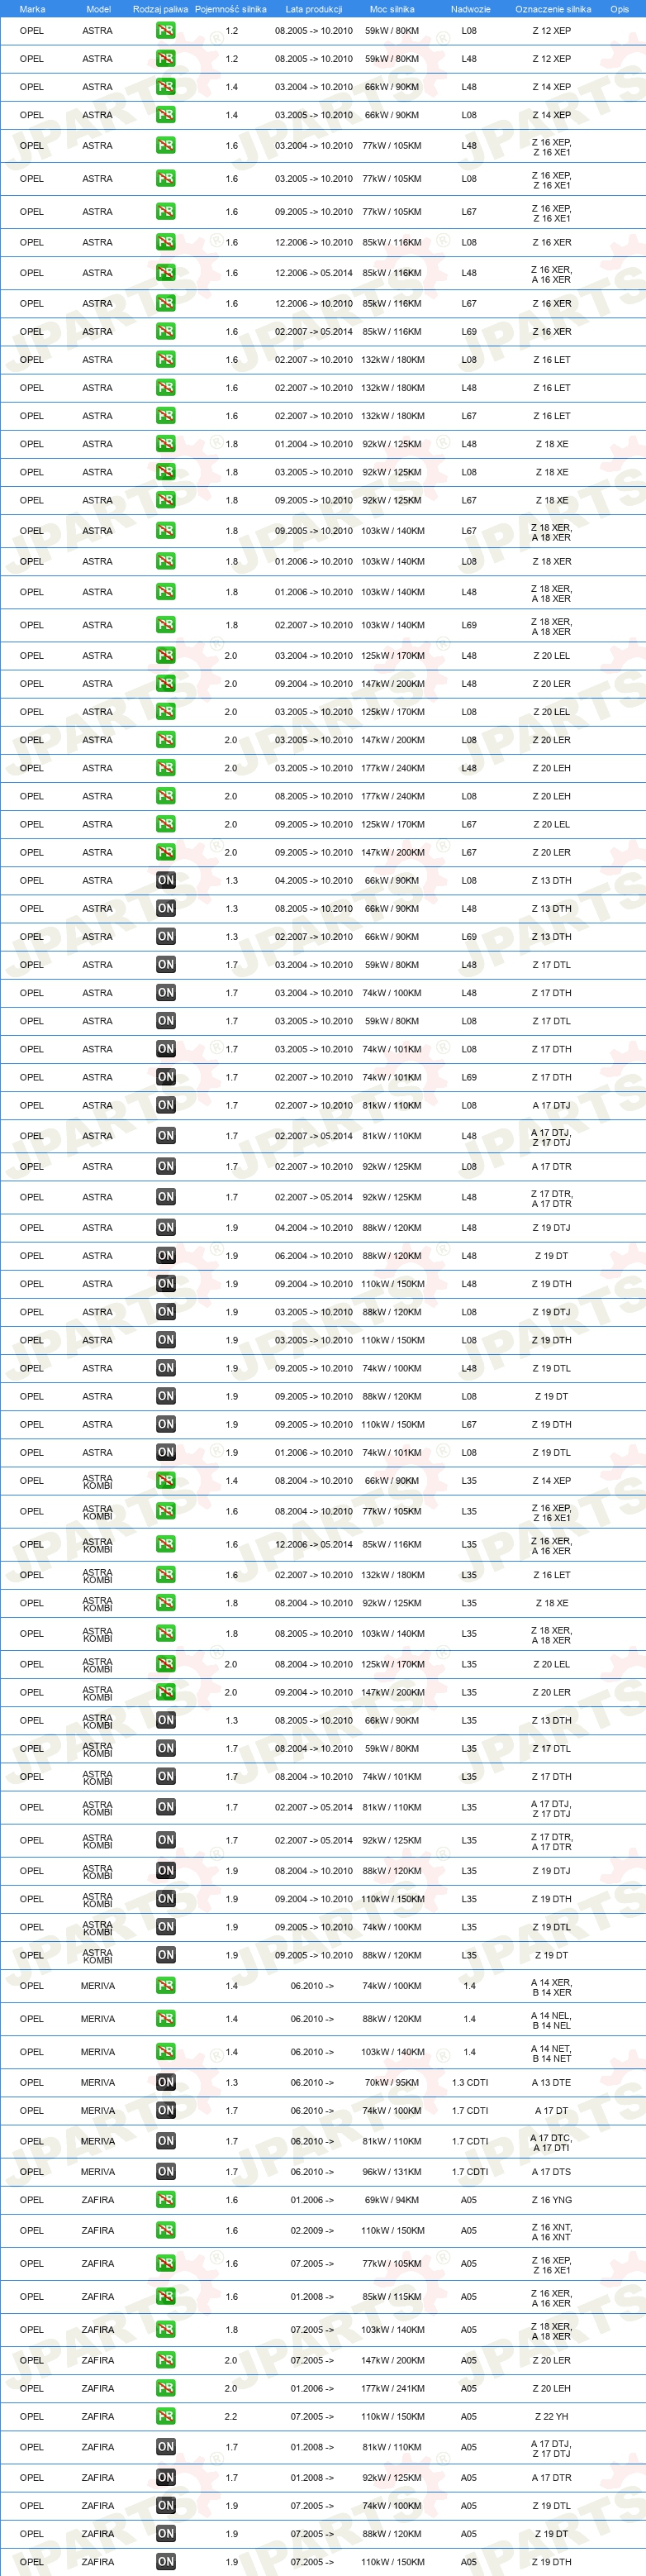646x2576 pixels.
Task: Click diesel ON icon for Astra Z 13 DTH L69
Action: (x=165, y=936)
